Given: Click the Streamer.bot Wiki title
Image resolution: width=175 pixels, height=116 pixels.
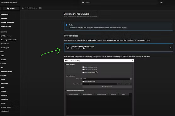Looking at the screenshot, I should pyautogui.click(x=9, y=3).
